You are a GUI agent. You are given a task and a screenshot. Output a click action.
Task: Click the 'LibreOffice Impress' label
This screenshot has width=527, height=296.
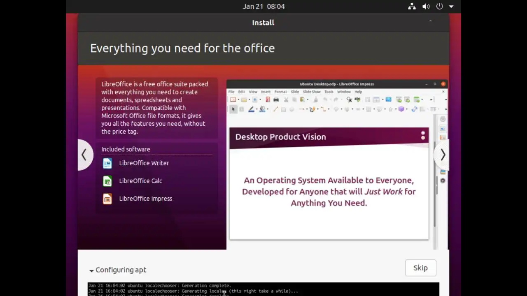145,199
